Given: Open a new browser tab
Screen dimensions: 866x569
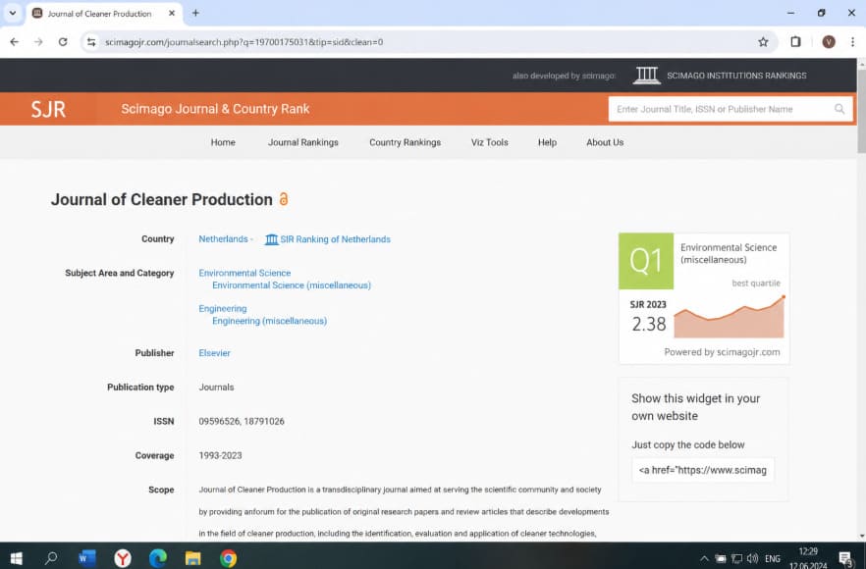Looking at the screenshot, I should [195, 14].
